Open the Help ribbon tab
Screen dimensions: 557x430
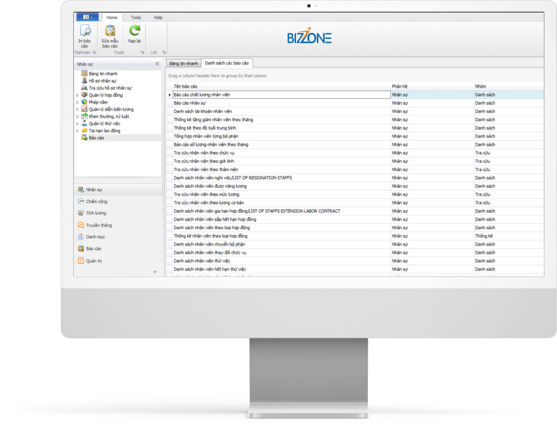tap(158, 17)
